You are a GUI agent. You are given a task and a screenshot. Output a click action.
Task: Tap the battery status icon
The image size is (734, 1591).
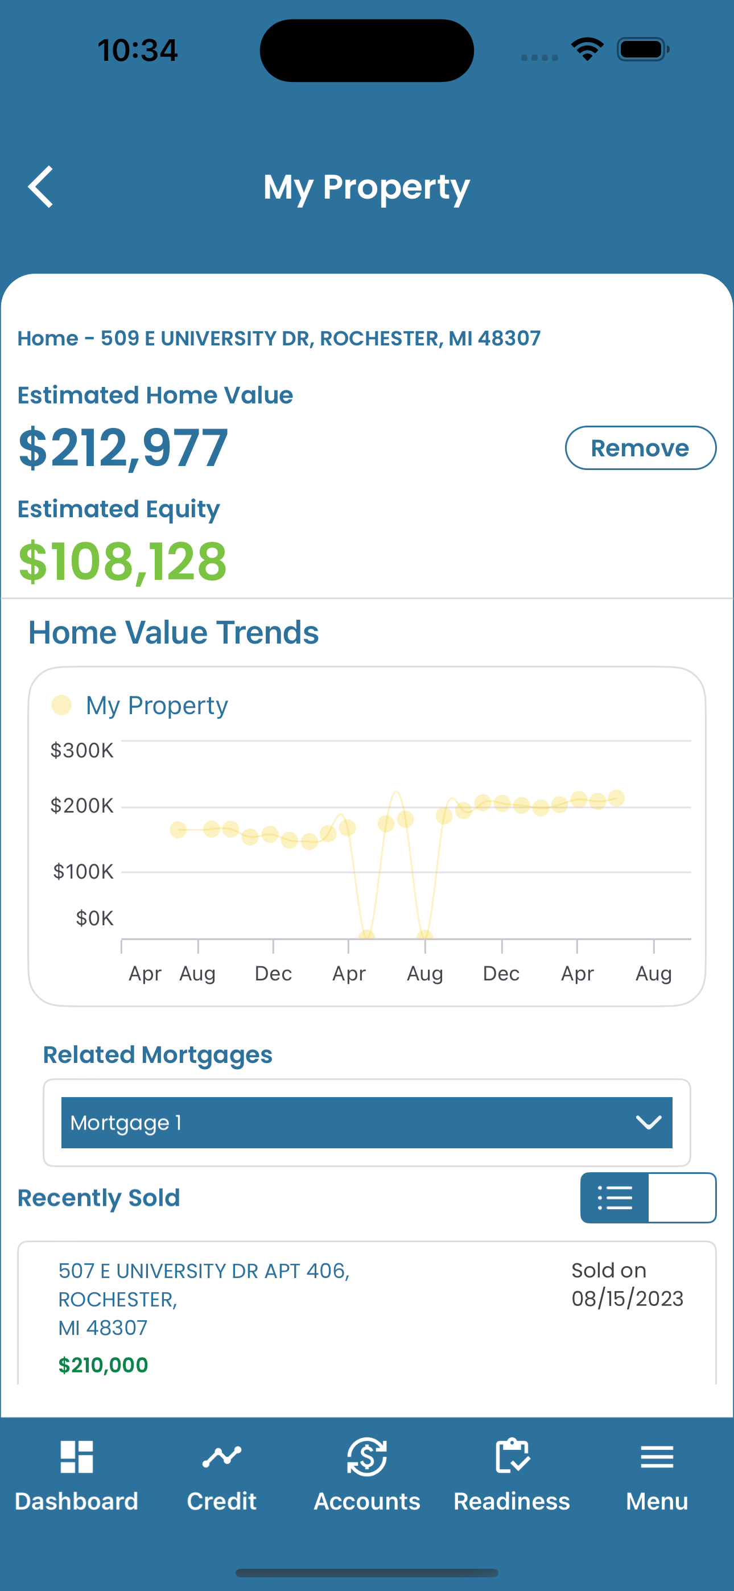pyautogui.click(x=643, y=50)
